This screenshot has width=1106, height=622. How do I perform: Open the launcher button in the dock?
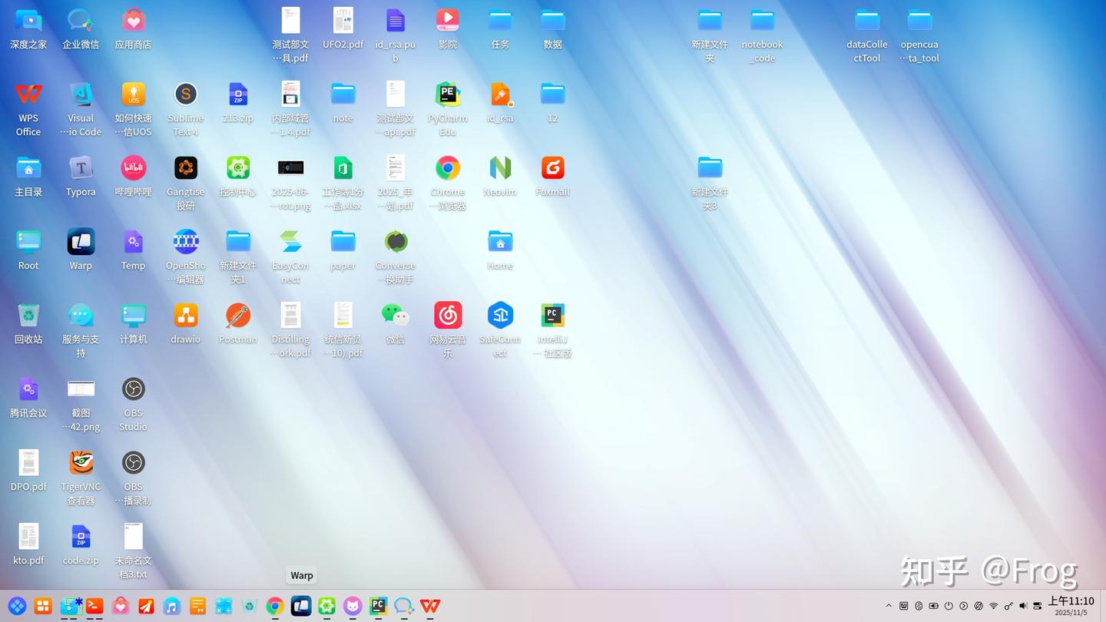tap(17, 606)
